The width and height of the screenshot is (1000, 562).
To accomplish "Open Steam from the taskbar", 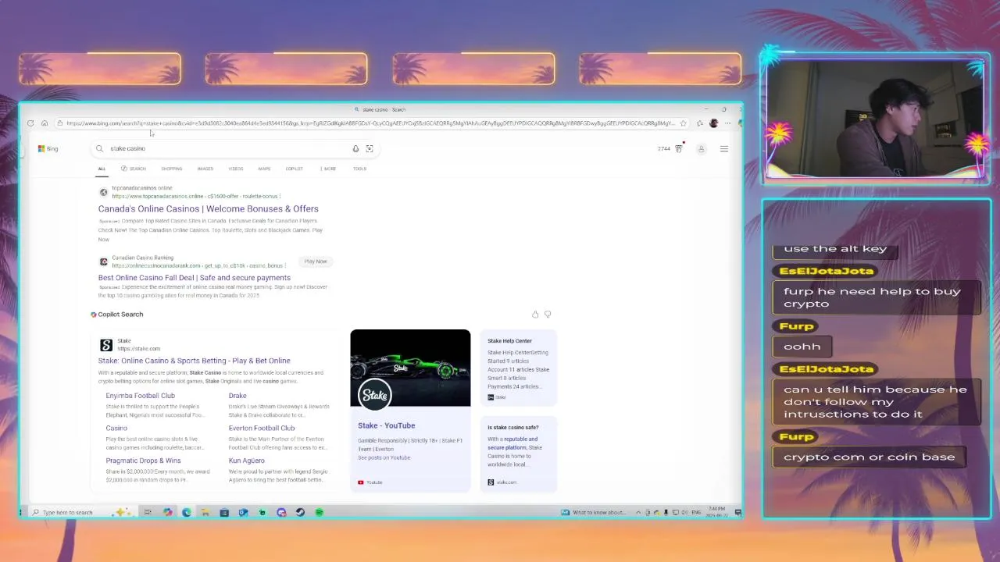I will coord(300,512).
